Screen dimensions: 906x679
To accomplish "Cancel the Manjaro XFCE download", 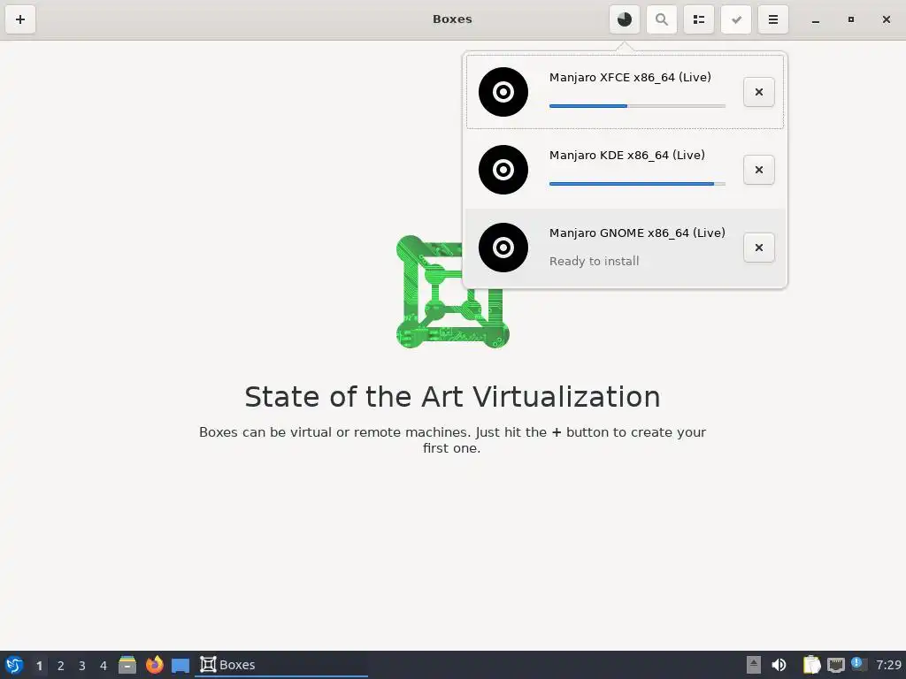I will tap(758, 92).
